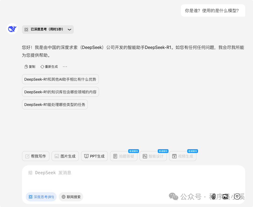Click the disabled 视频生成 button
This screenshot has width=253, height=207.
pos(183,156)
